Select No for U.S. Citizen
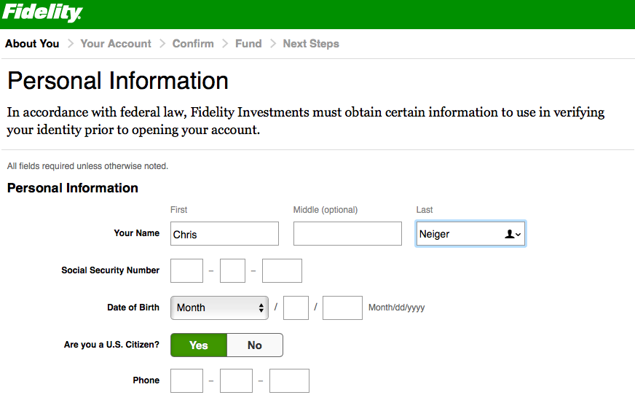The width and height of the screenshot is (635, 403). 255,345
